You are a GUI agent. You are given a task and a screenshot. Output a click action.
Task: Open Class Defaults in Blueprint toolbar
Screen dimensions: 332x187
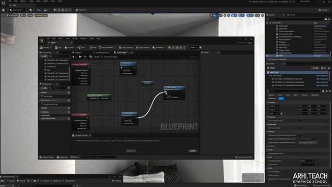click(x=143, y=47)
